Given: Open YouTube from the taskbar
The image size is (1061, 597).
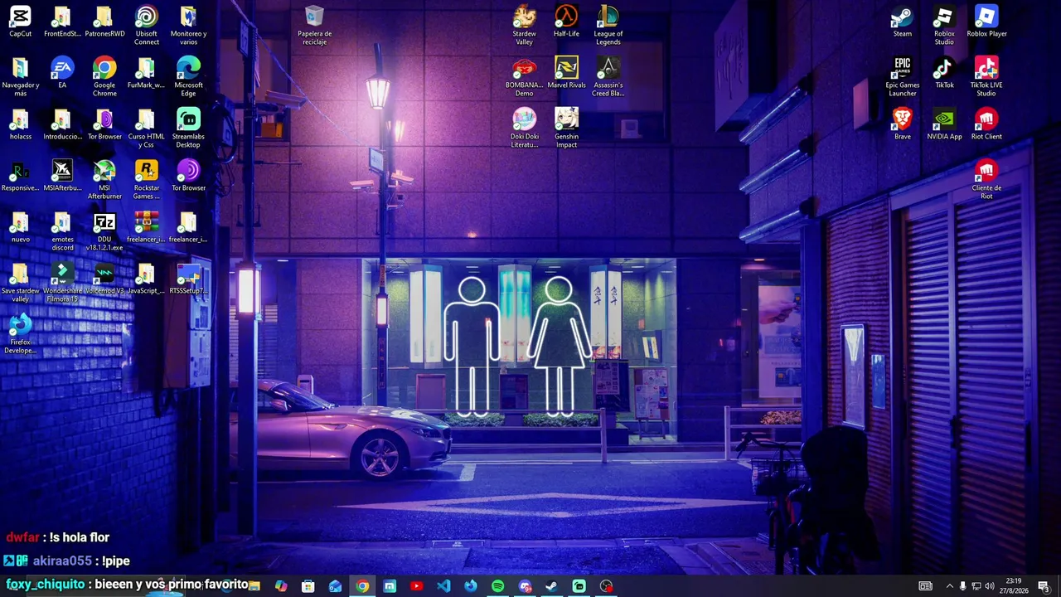Looking at the screenshot, I should tap(416, 586).
